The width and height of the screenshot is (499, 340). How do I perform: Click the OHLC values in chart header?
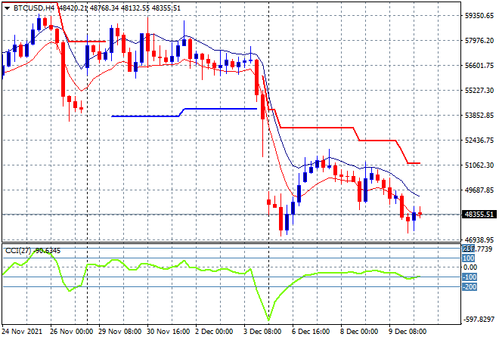point(127,7)
